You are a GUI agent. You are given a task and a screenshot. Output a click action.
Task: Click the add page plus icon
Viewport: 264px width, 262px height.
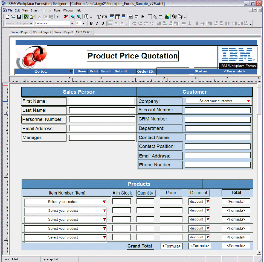click(175, 17)
